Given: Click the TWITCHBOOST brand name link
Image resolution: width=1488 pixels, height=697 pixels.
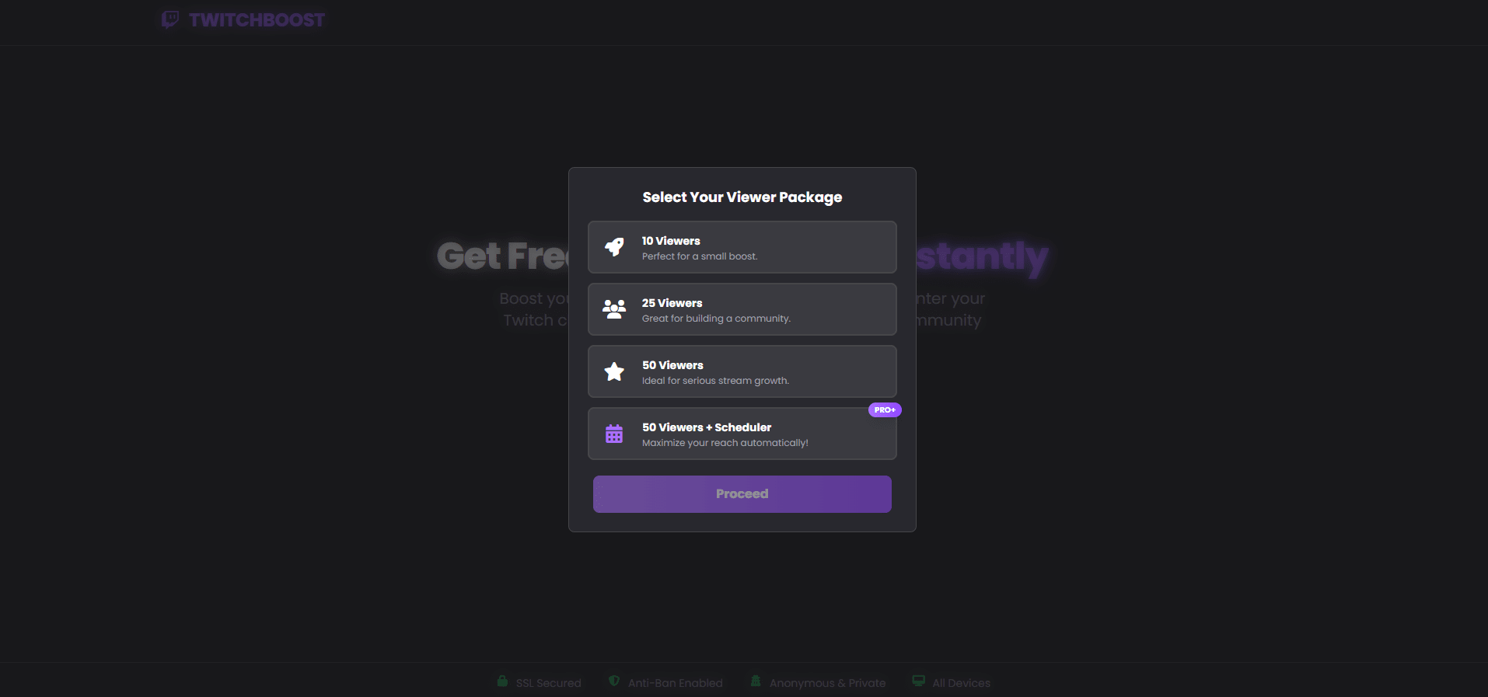Looking at the screenshot, I should (x=258, y=19).
